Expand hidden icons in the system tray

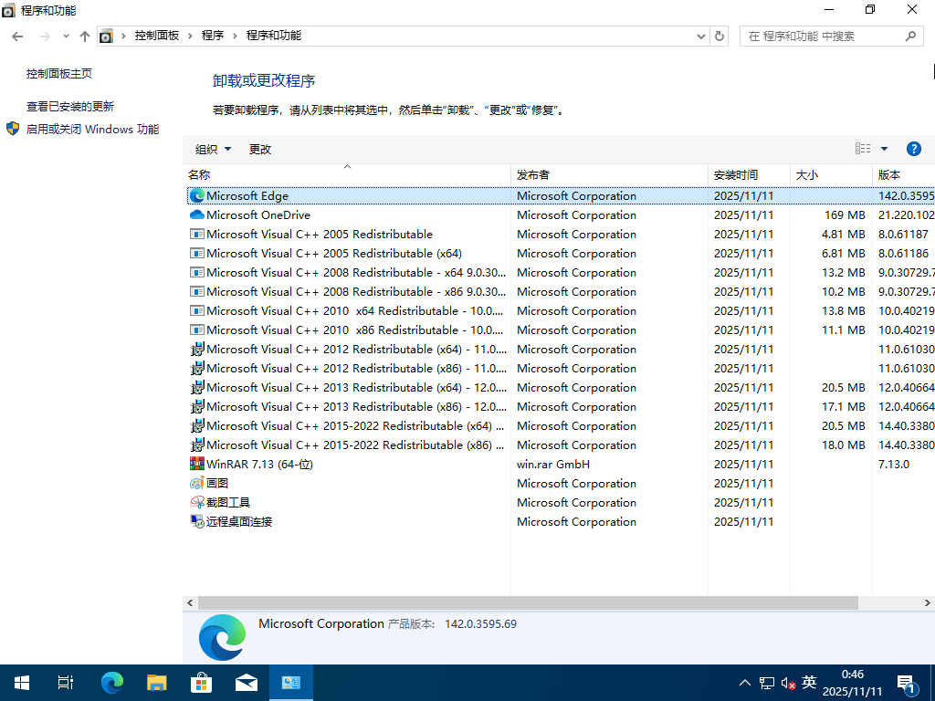click(745, 682)
